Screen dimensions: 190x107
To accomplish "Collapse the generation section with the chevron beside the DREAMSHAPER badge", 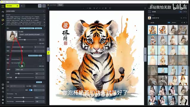I will pyautogui.click(x=44, y=56).
